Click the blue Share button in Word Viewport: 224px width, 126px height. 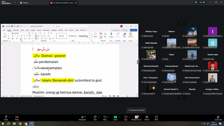point(133,30)
